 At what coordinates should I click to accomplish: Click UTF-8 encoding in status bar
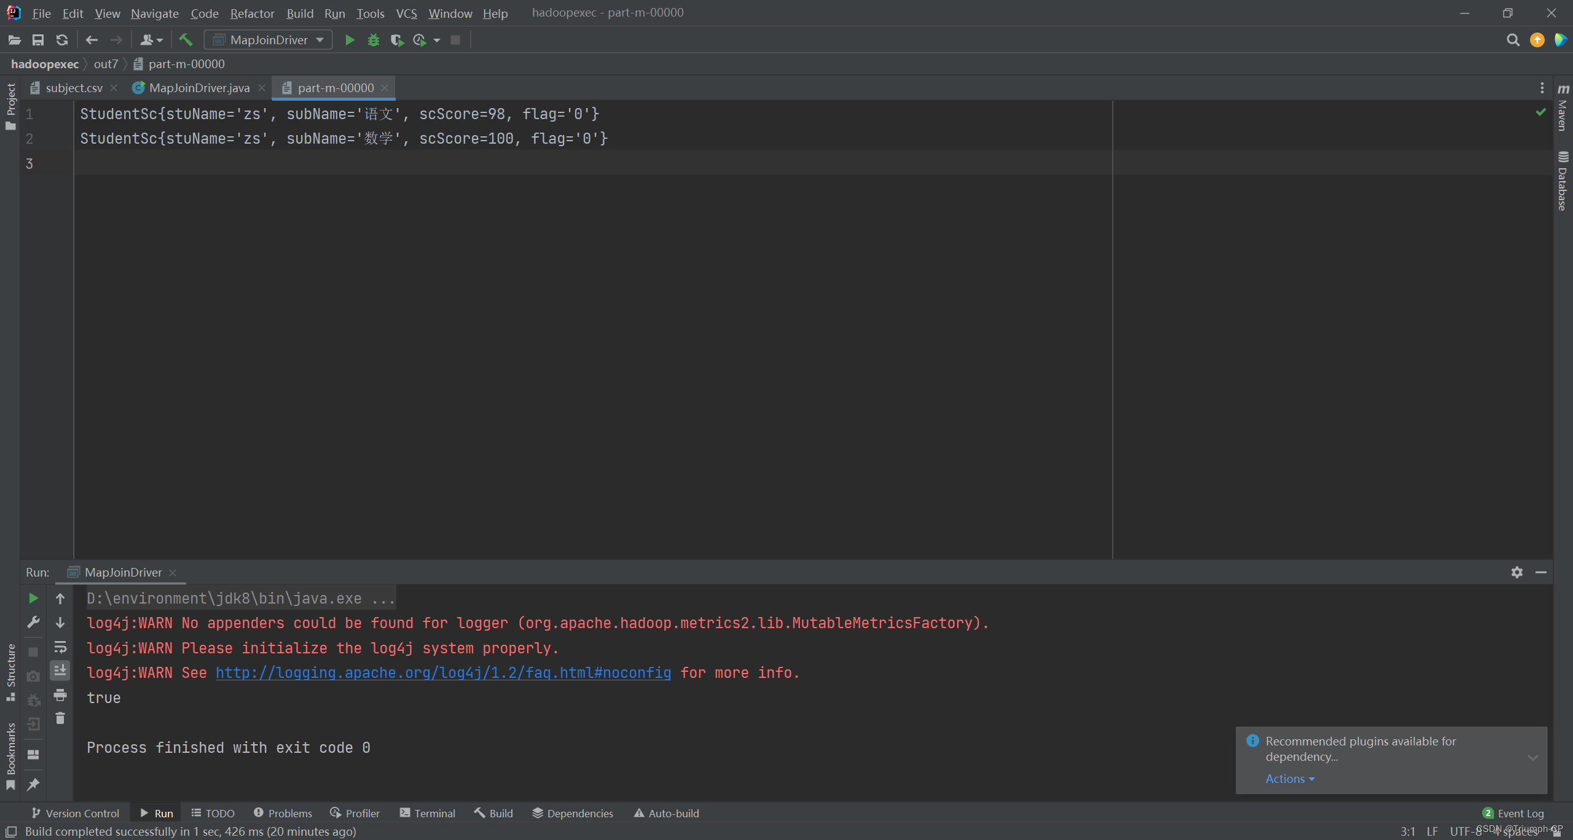[1465, 831]
